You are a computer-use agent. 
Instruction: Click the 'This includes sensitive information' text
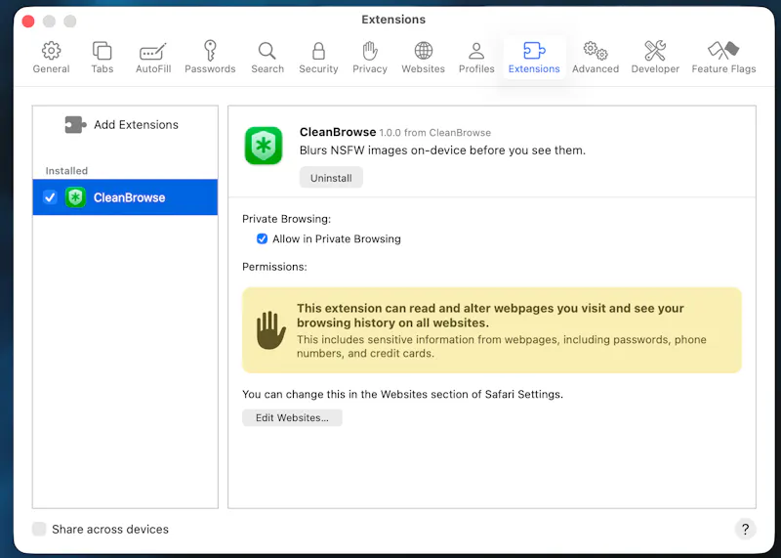pyautogui.click(x=502, y=347)
